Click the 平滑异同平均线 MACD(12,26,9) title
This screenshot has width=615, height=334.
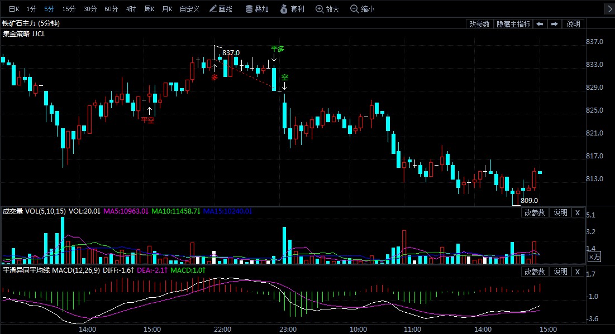[51, 270]
